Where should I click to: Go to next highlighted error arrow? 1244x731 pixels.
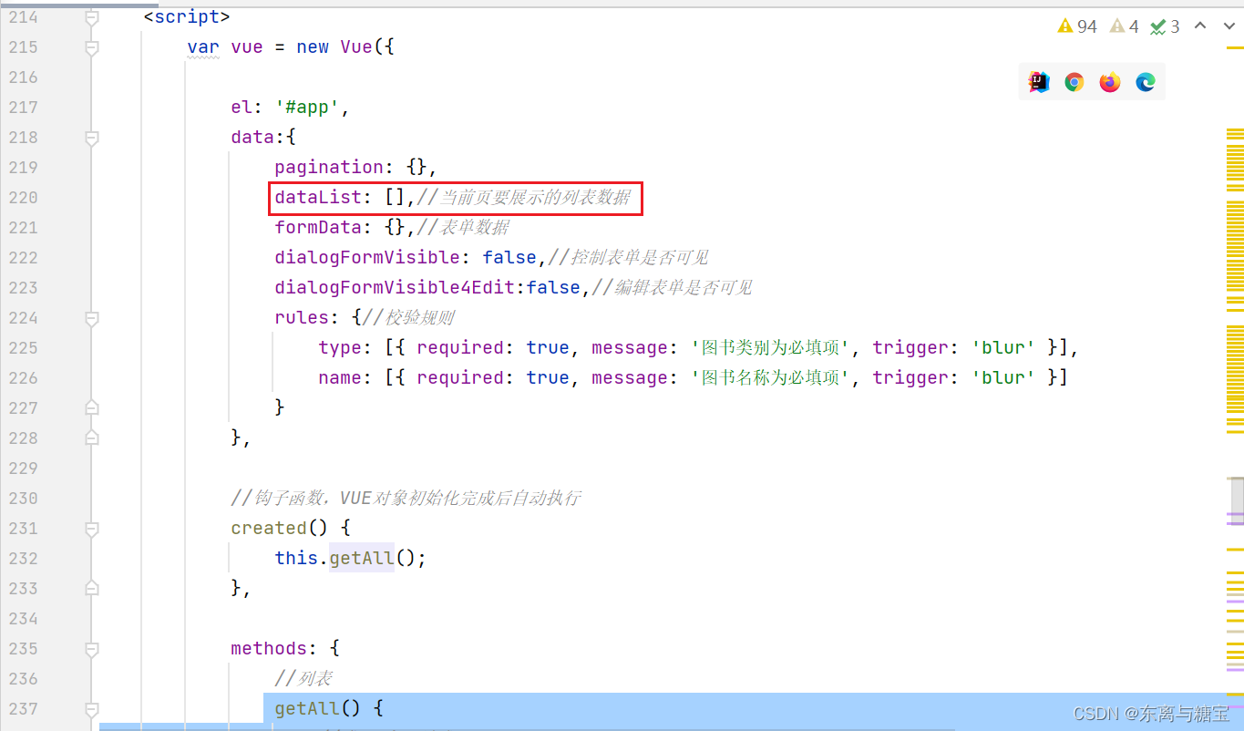coord(1229,26)
